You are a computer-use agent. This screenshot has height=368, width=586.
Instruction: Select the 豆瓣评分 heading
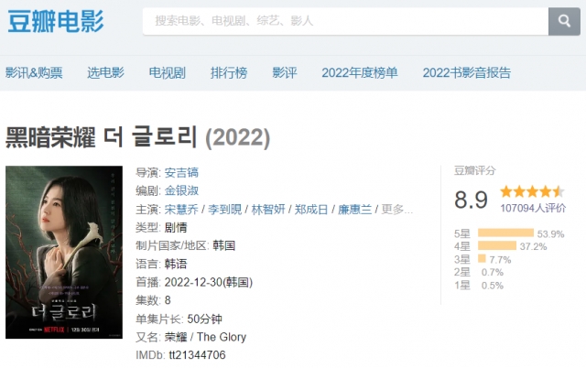pos(474,171)
